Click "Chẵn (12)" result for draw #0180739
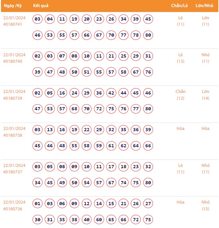Screen dimensions: 219x228 click(180, 95)
